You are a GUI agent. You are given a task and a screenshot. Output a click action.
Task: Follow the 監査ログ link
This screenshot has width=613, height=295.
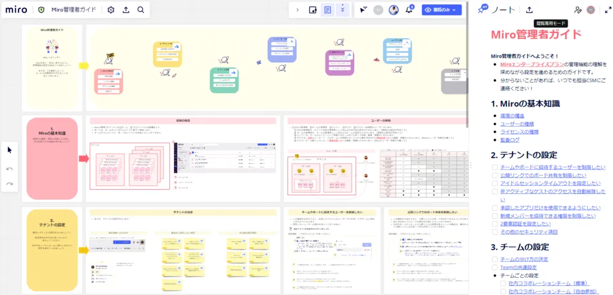click(x=511, y=140)
